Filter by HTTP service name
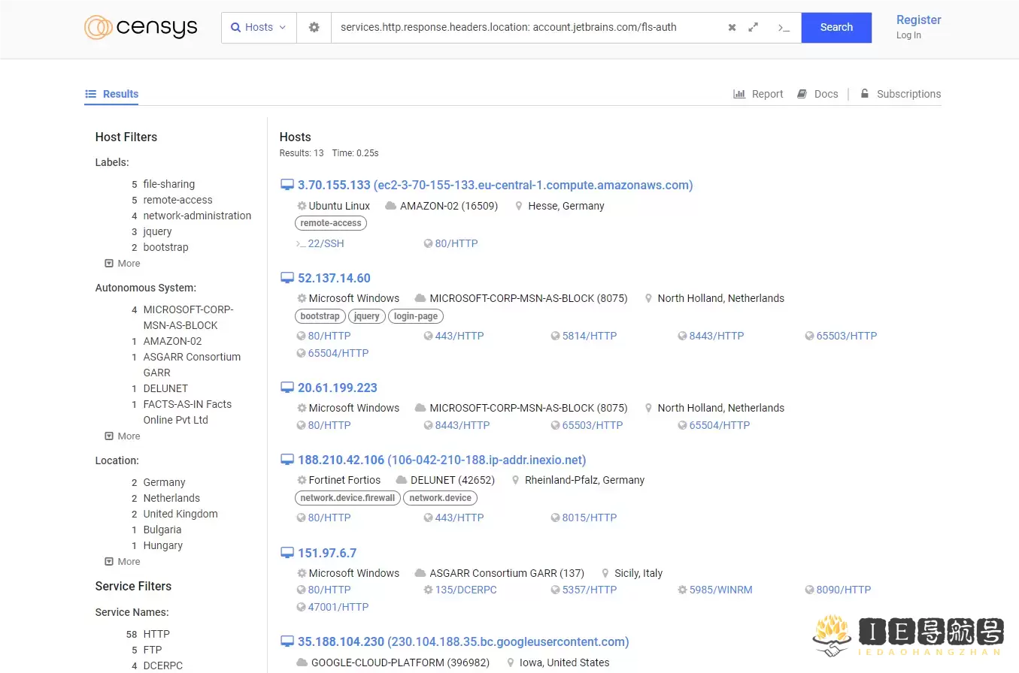Screen dimensions: 1019x673 tap(157, 634)
